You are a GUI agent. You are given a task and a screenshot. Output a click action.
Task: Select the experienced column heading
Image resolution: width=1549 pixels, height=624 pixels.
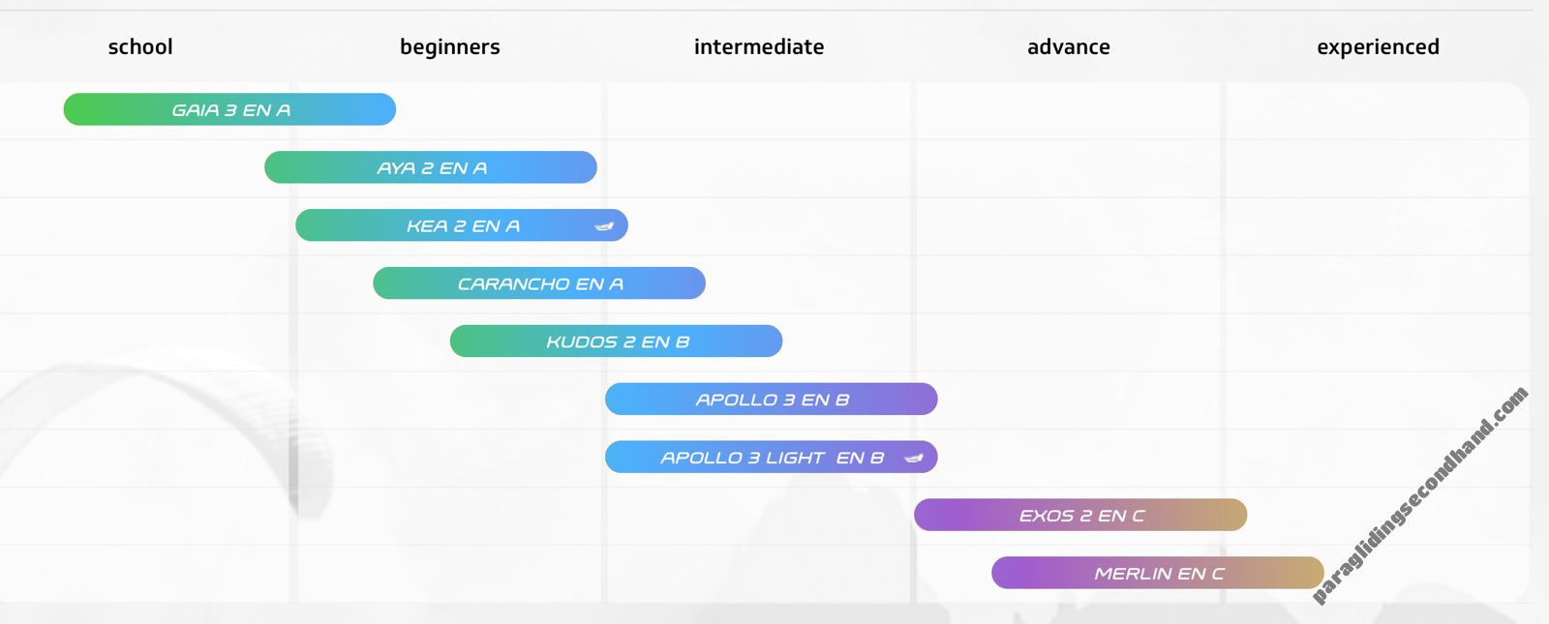click(x=1379, y=47)
